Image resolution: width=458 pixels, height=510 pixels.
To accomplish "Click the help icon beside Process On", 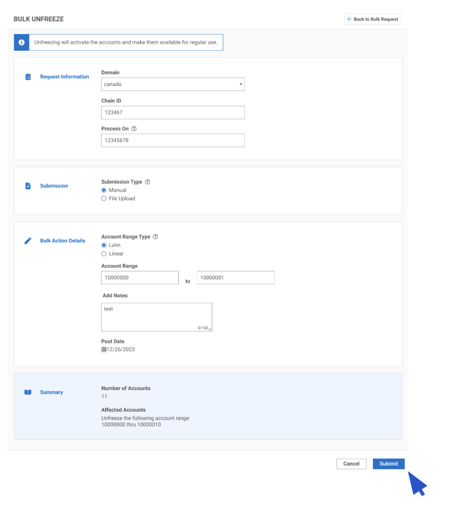I will point(134,129).
